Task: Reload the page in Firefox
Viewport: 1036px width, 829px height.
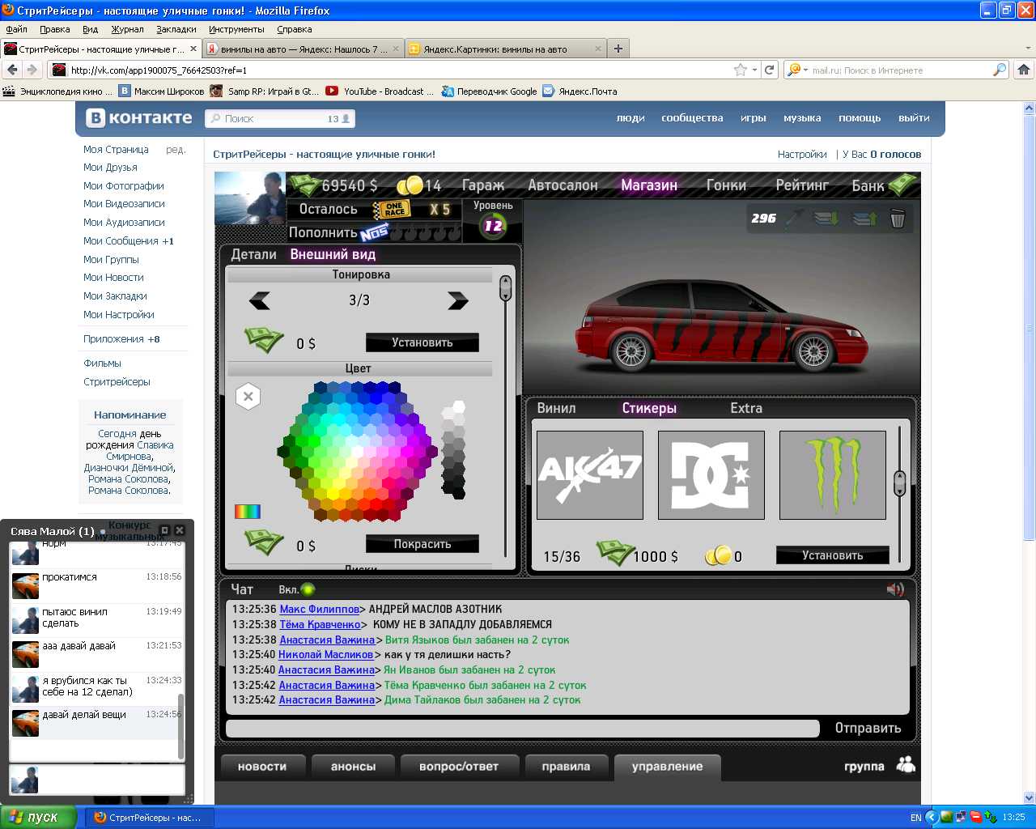Action: (x=770, y=70)
